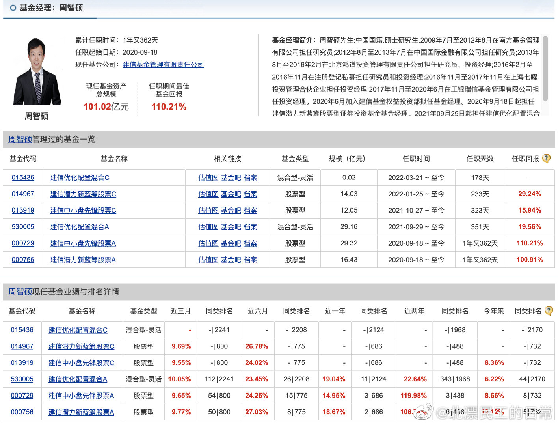Viewport: 558px width, 426px height.
Task: Open 周智硕 link in 现任基金业绩 heading
Action: pos(20,291)
